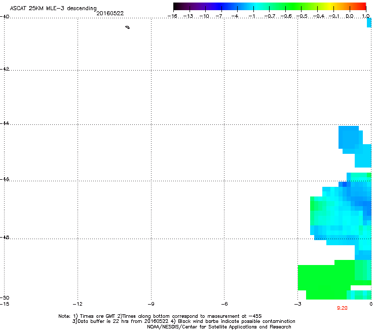Click the '-0.4' color bar label

click(319, 16)
